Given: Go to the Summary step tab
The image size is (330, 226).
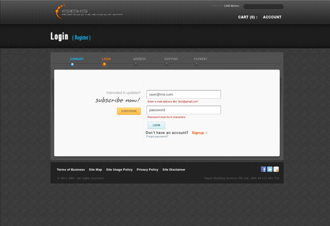Looking at the screenshot, I should pyautogui.click(x=77, y=59).
